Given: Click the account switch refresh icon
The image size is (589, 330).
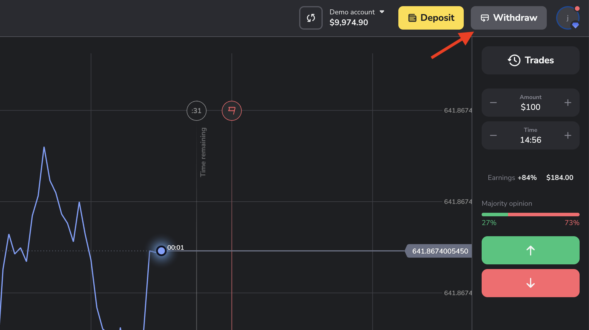Looking at the screenshot, I should tap(311, 18).
